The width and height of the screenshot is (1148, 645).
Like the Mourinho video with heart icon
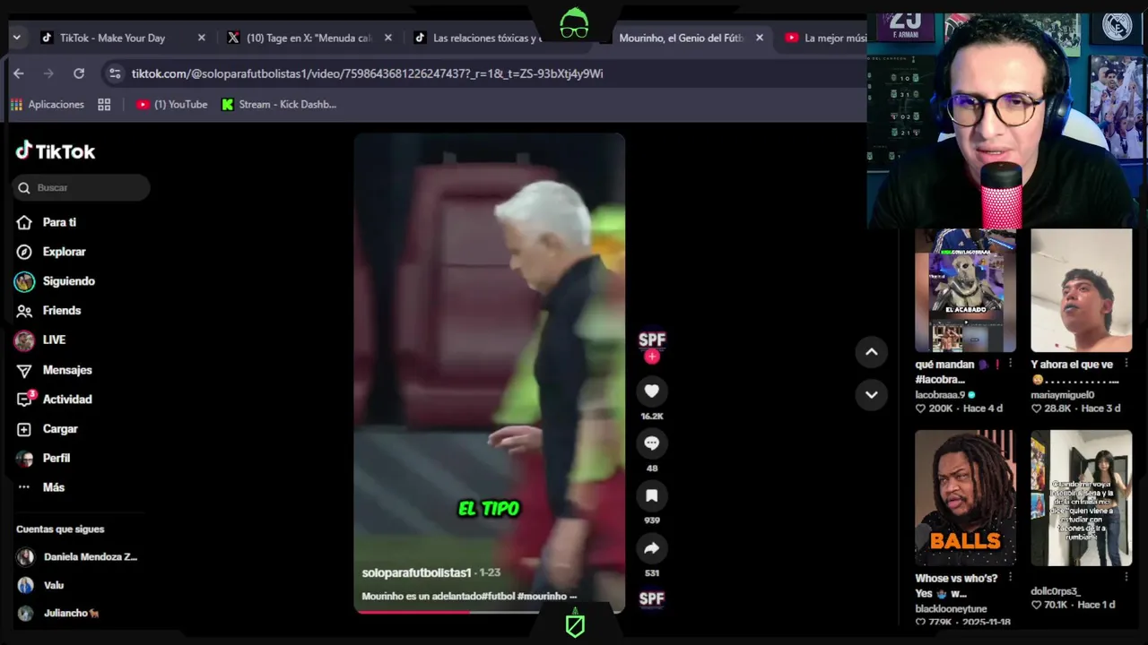point(652,391)
